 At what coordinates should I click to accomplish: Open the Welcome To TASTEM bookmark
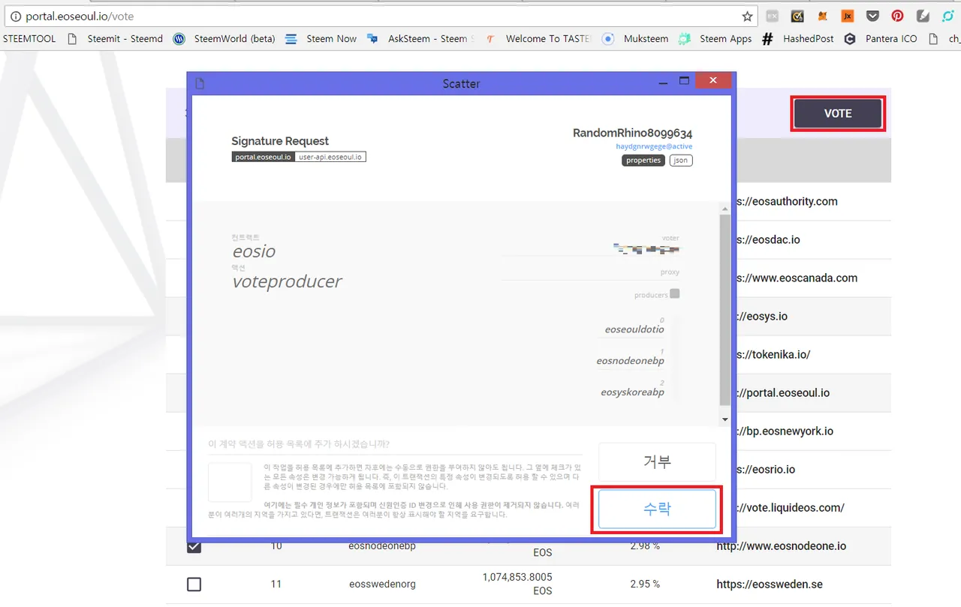(538, 38)
